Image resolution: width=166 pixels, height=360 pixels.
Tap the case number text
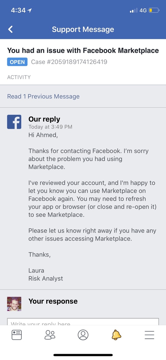tap(69, 62)
